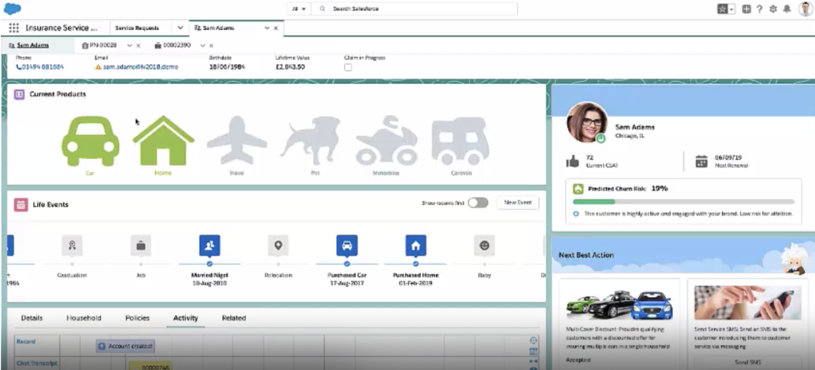Open the App Launcher grid icon

tap(14, 28)
